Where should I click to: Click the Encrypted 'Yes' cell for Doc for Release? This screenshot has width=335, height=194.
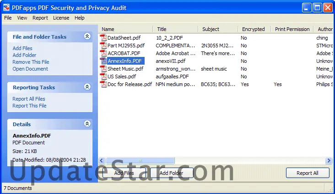pyautogui.click(x=245, y=84)
